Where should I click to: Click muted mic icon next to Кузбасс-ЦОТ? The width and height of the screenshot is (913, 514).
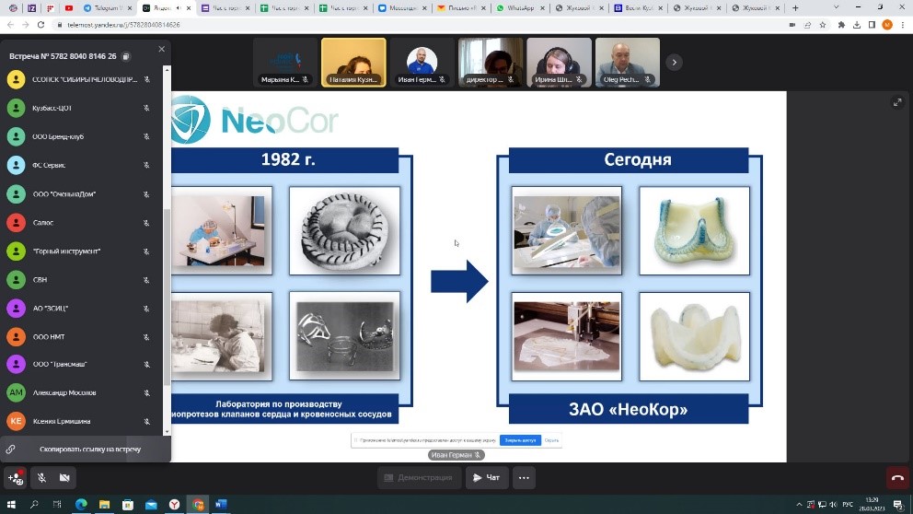(146, 108)
